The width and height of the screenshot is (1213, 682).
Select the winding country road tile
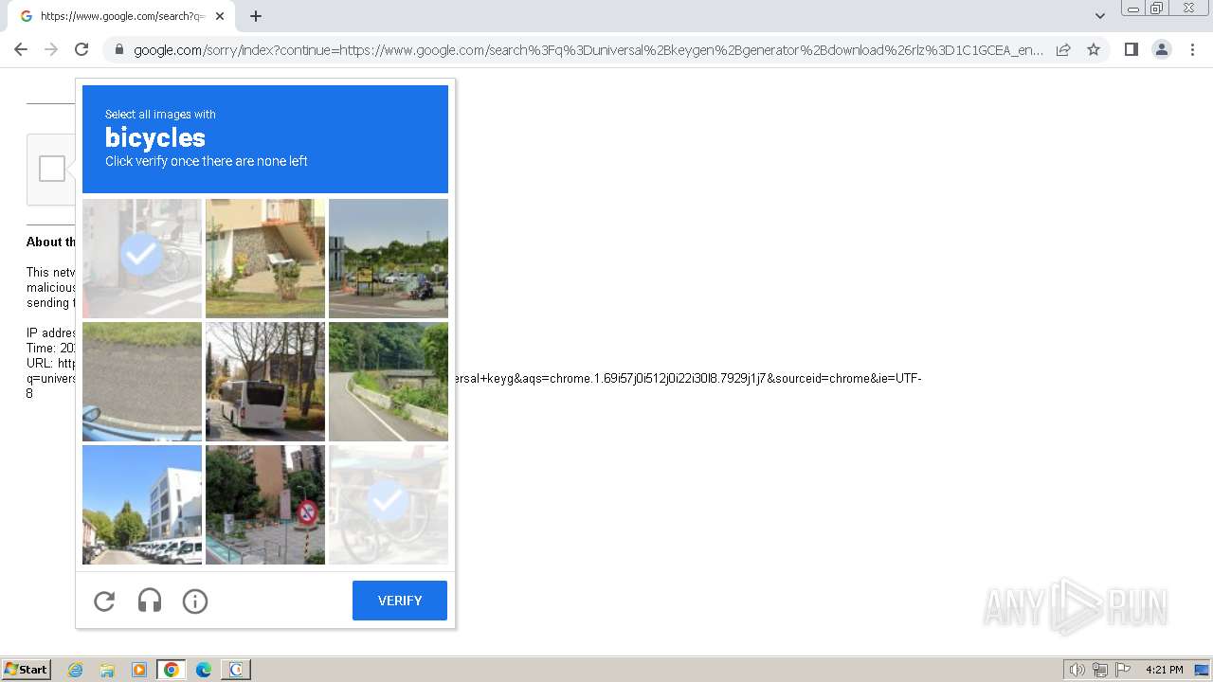pyautogui.click(x=389, y=381)
